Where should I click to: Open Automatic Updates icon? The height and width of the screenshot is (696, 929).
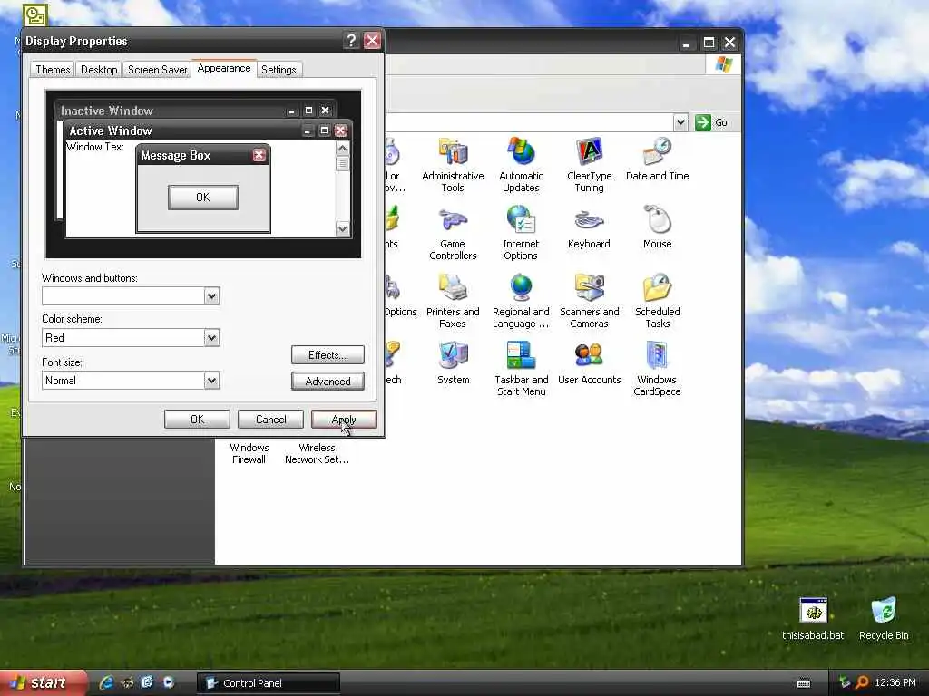[521, 165]
